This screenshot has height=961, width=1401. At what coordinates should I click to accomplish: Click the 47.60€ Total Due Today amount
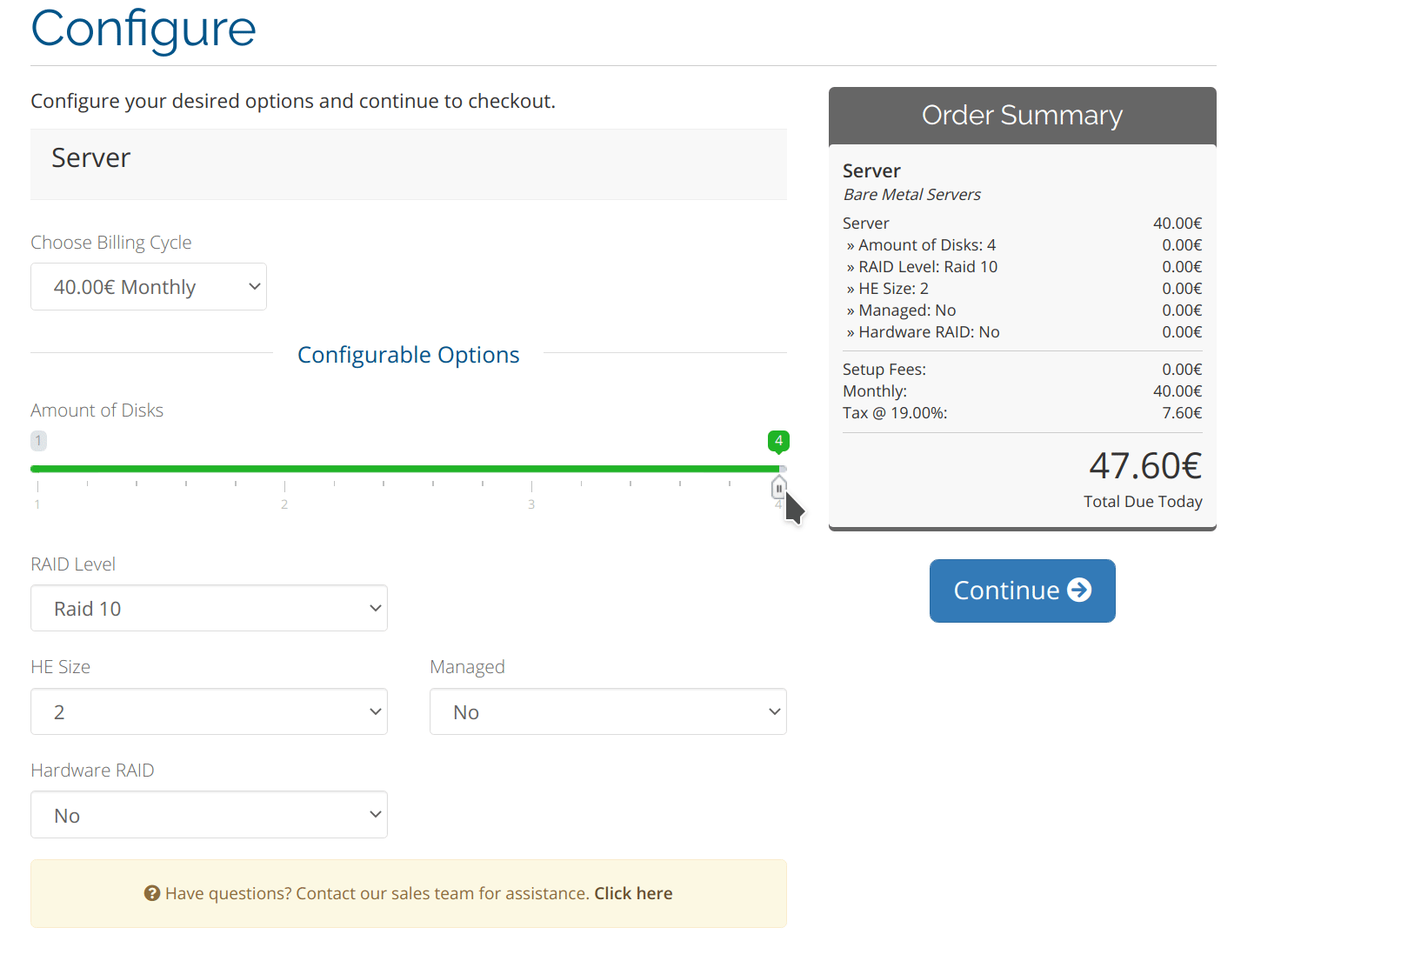(x=1145, y=466)
